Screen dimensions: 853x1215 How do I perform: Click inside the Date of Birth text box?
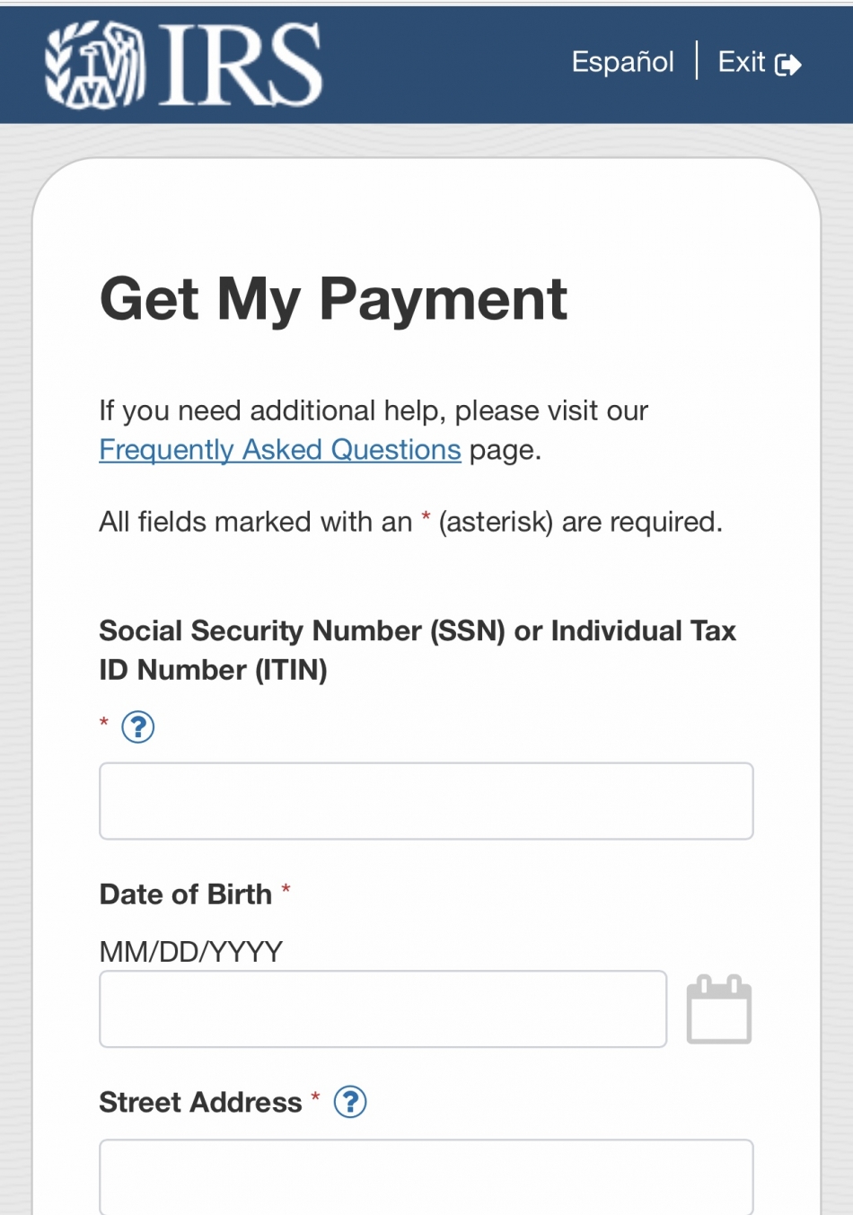click(383, 1008)
